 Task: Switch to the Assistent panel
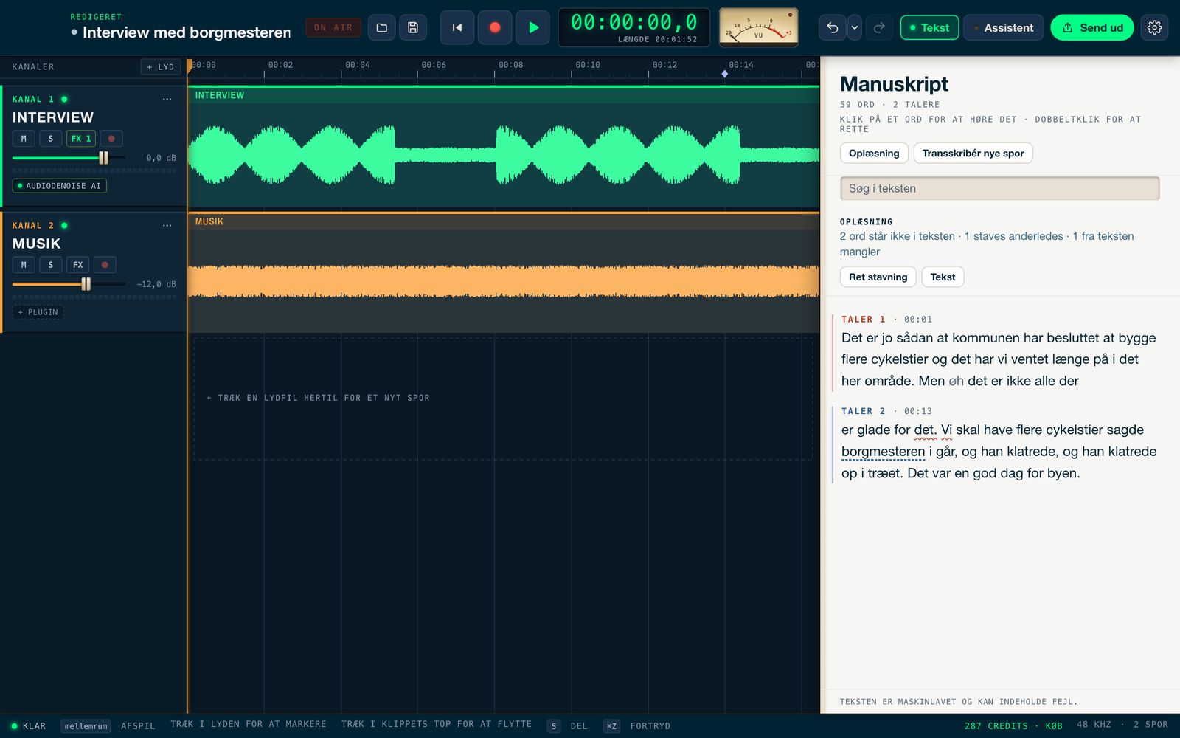1003,28
